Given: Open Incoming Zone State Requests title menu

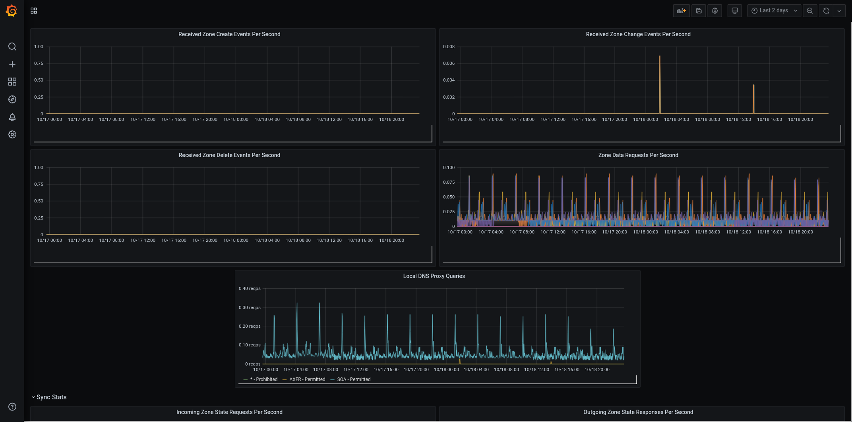Looking at the screenshot, I should tap(229, 412).
